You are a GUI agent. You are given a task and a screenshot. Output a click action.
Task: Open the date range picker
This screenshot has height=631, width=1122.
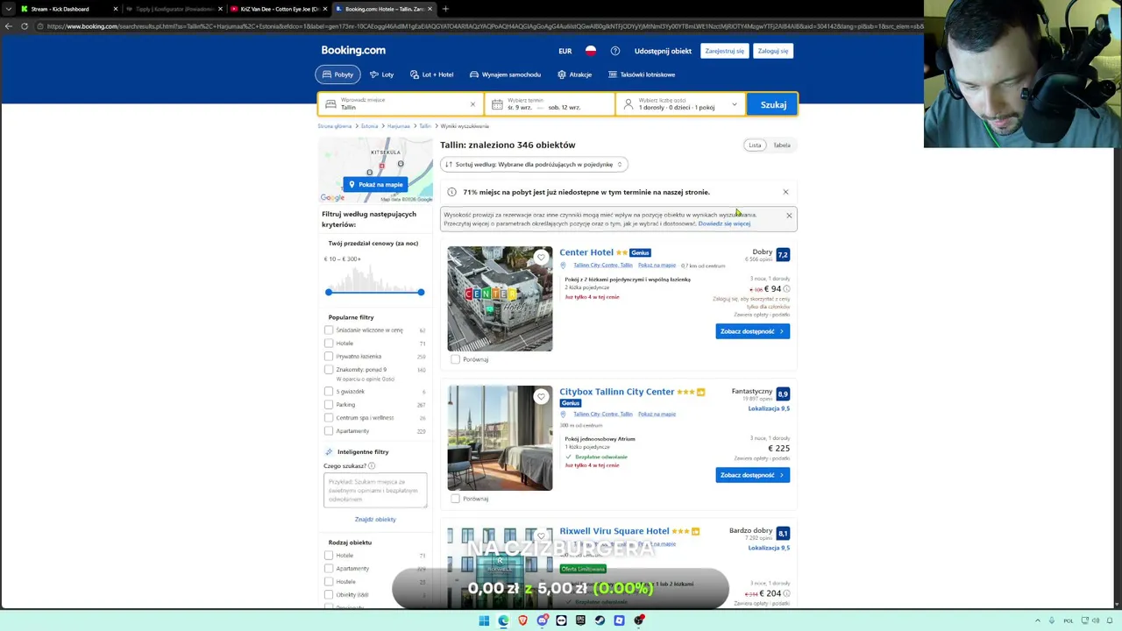click(x=550, y=104)
